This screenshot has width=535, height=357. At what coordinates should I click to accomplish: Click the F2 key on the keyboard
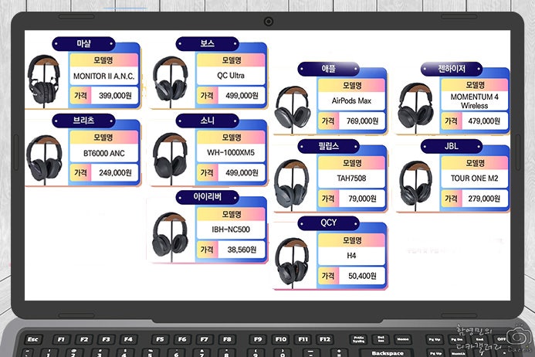click(x=84, y=339)
